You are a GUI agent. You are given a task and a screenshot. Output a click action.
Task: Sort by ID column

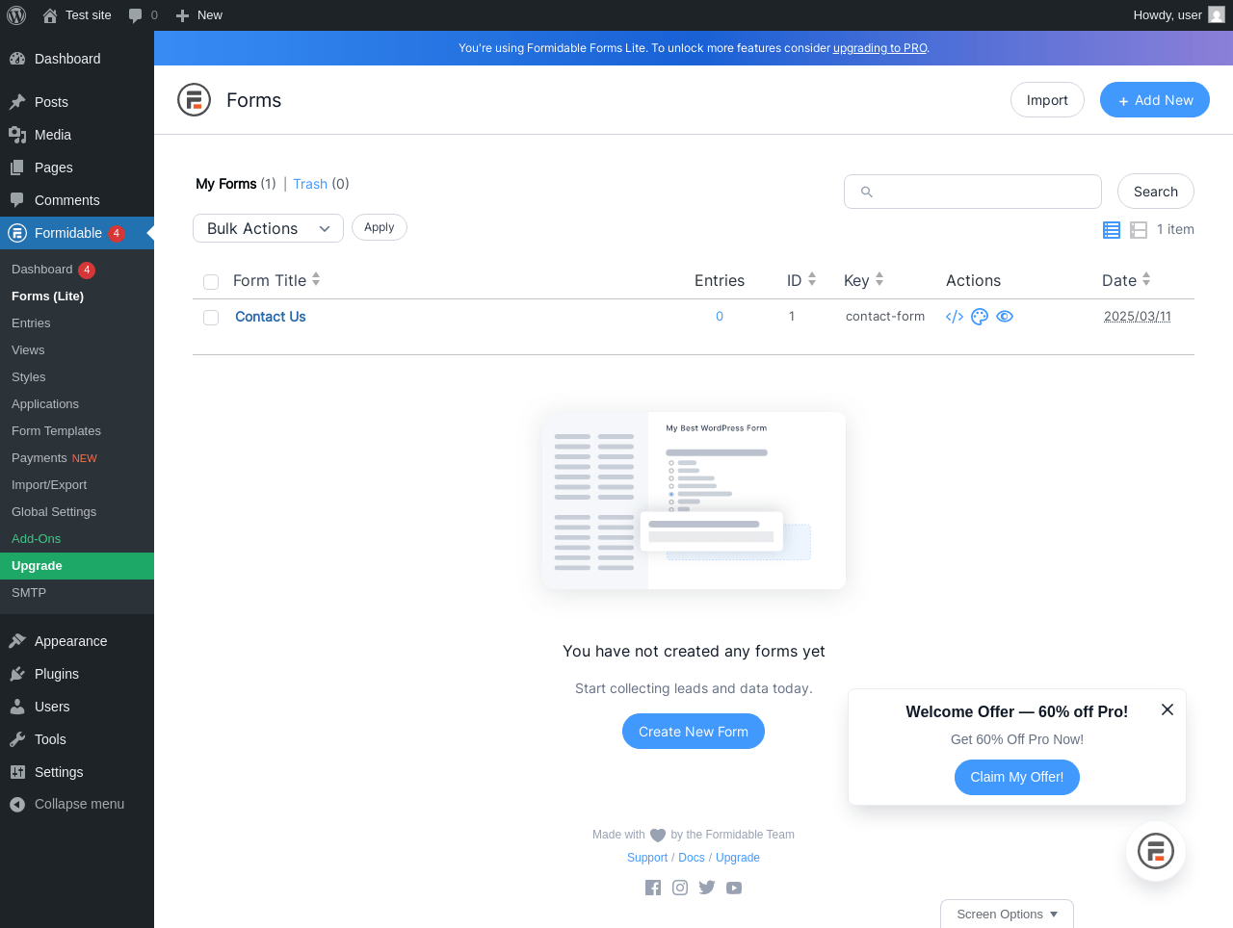coord(801,280)
